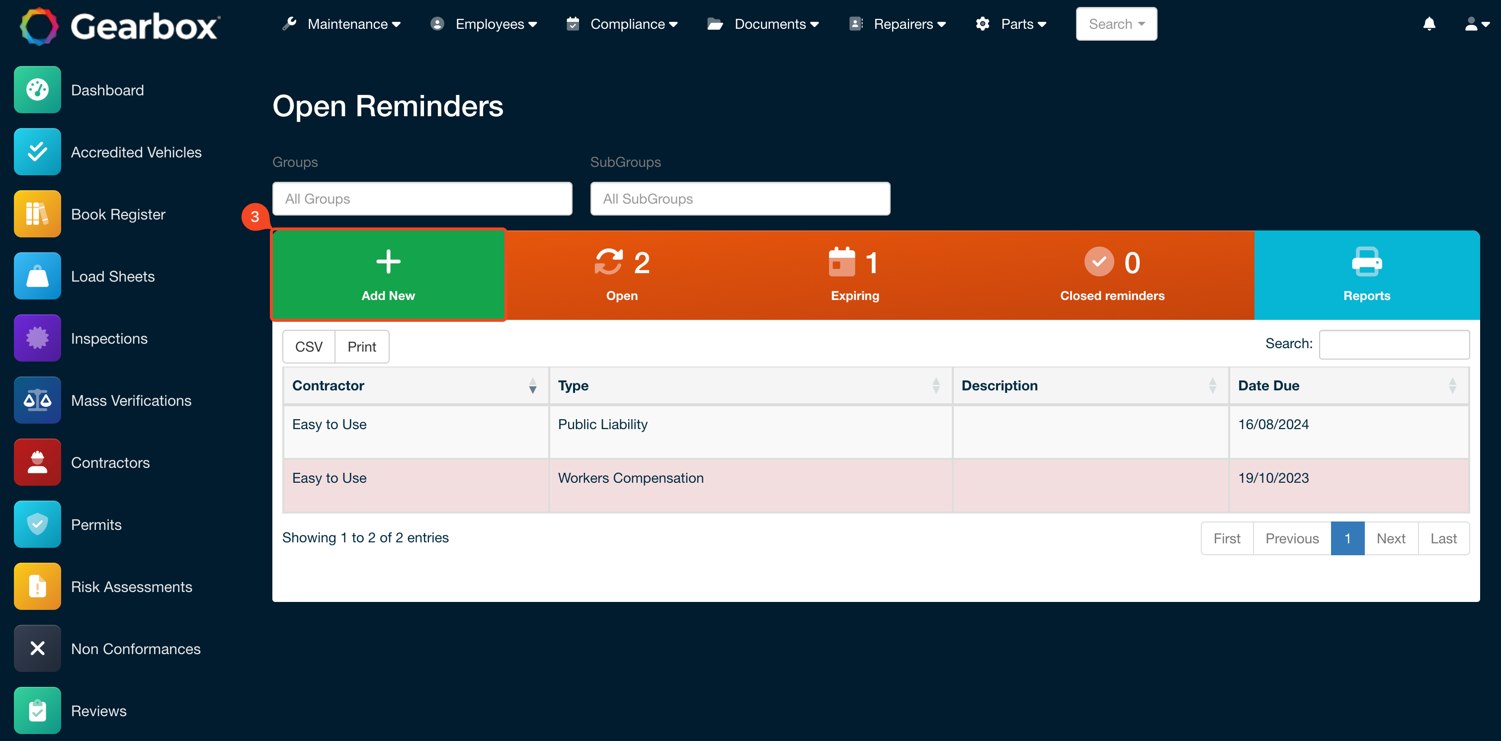Export the reminders table as CSV
Image resolution: width=1501 pixels, height=741 pixels.
pos(308,346)
